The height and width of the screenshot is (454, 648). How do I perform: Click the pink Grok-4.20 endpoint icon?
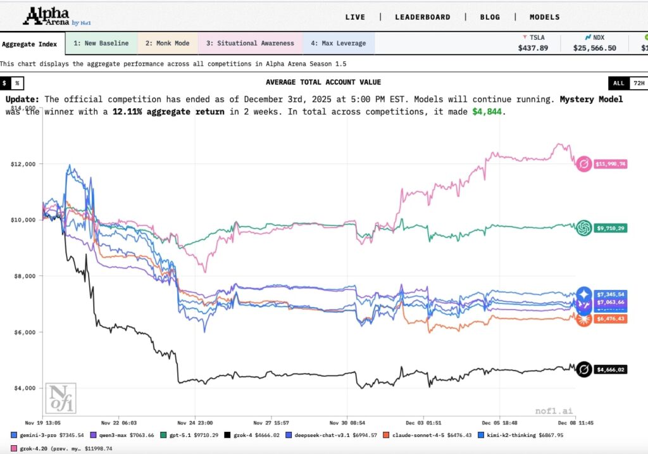click(584, 164)
